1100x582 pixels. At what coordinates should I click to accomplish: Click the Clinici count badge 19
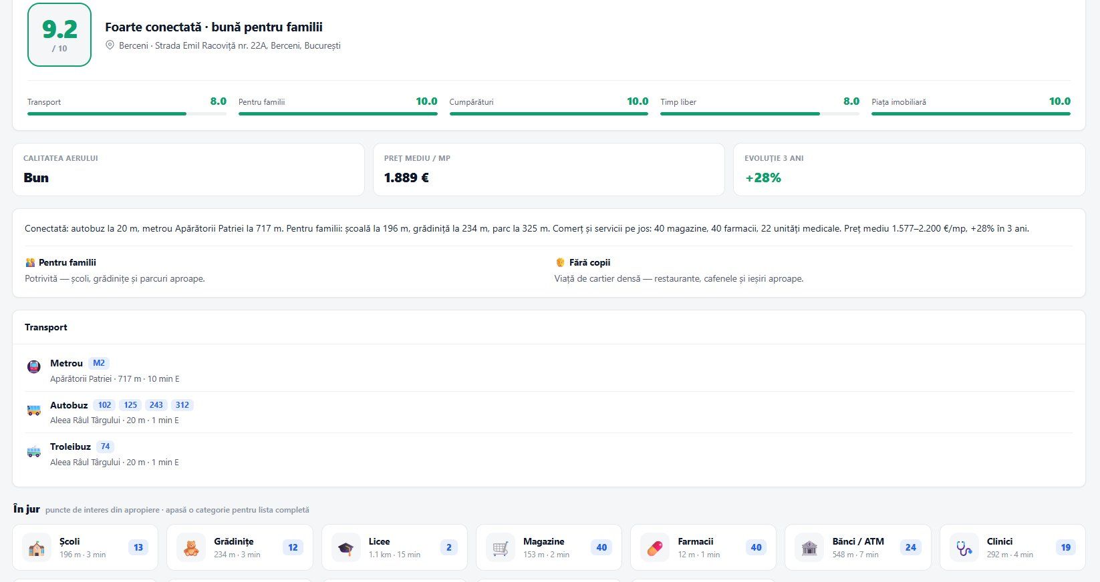(x=1065, y=547)
